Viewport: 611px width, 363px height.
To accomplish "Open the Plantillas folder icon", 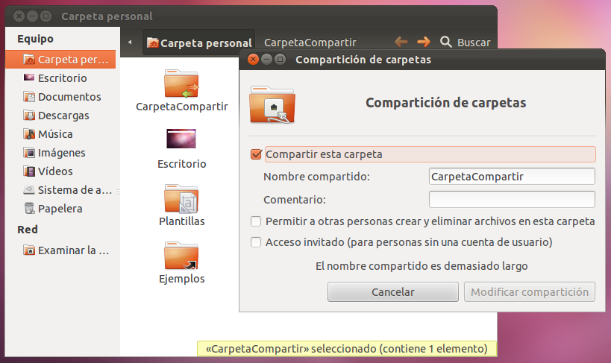I will [181, 198].
